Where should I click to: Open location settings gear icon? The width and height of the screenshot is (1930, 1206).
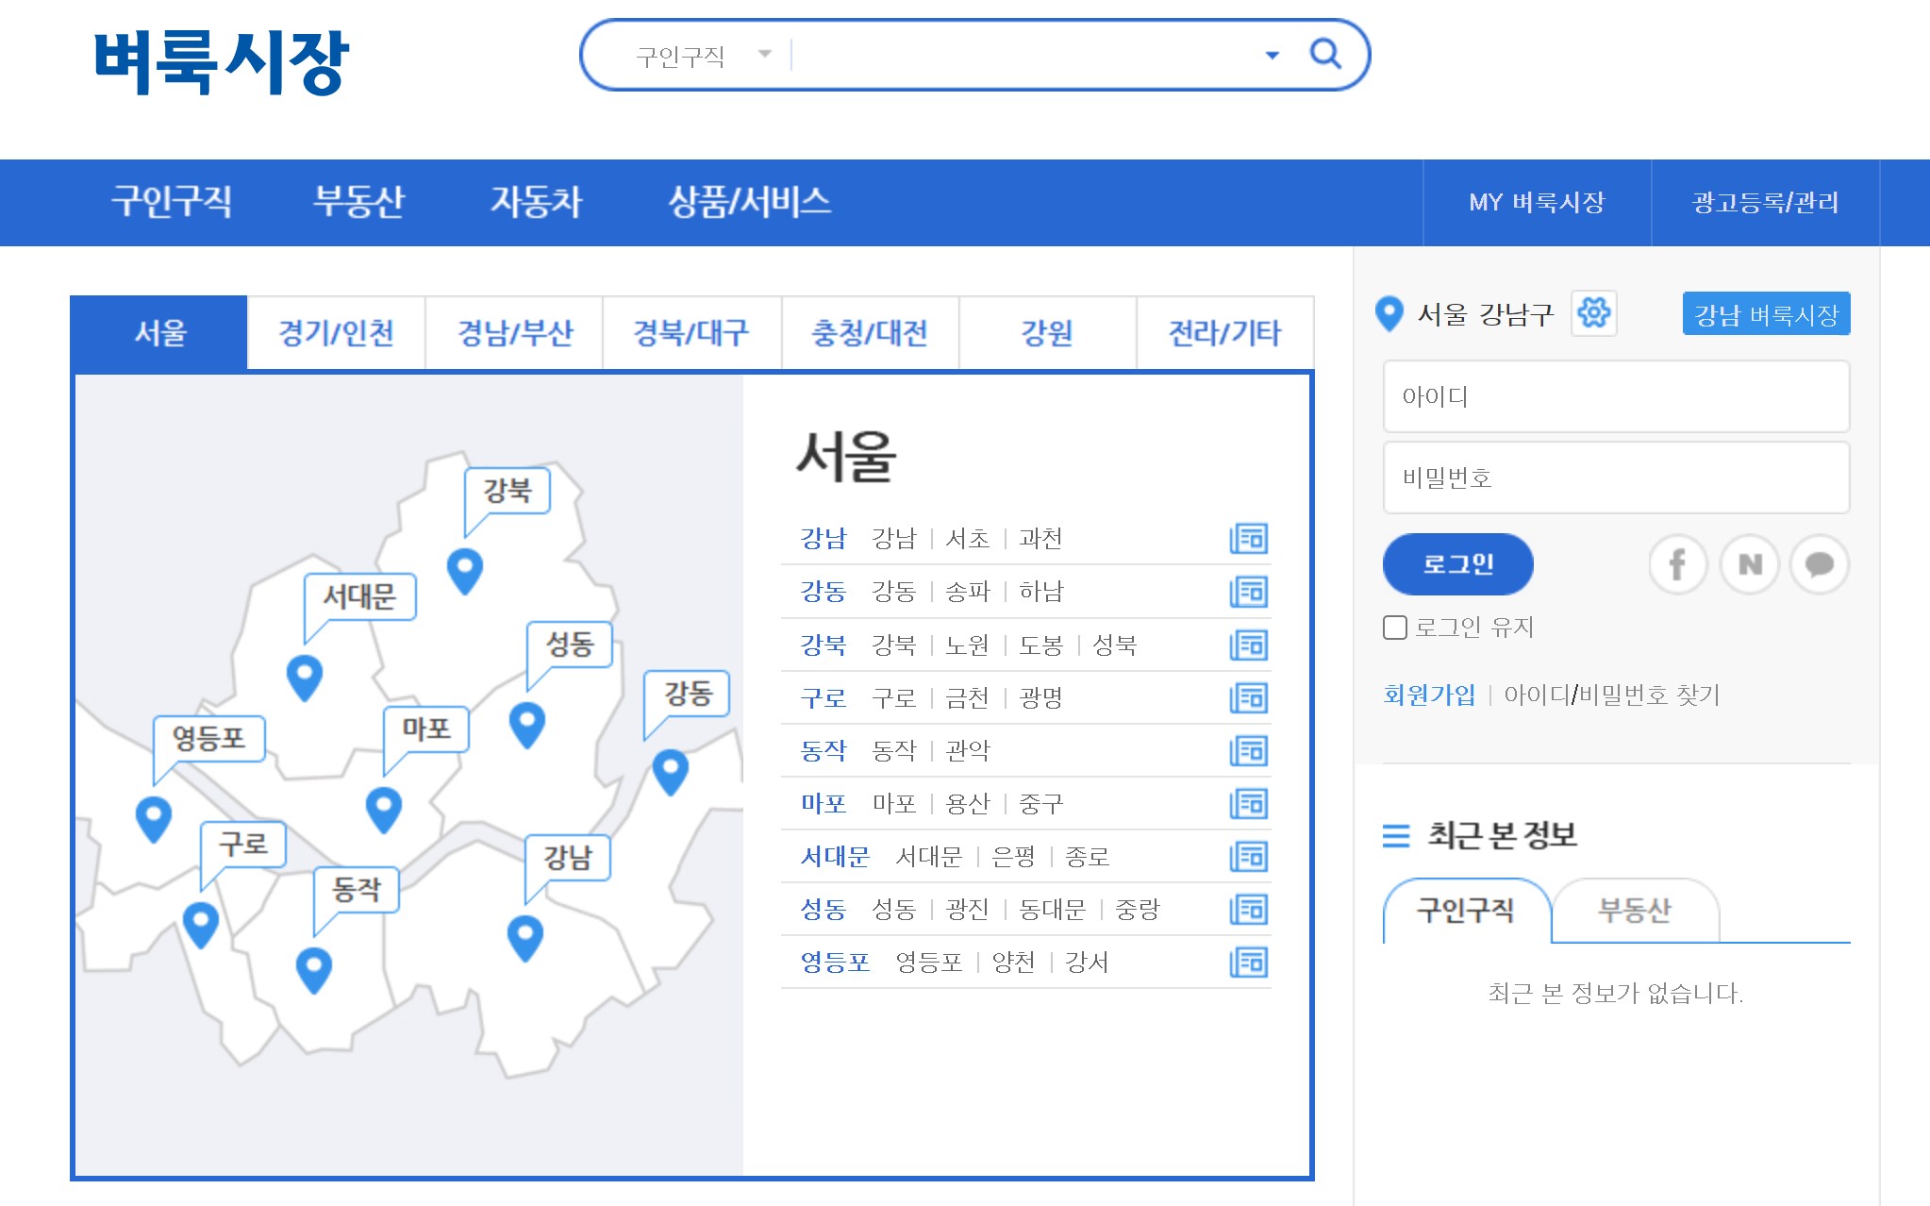coord(1593,313)
